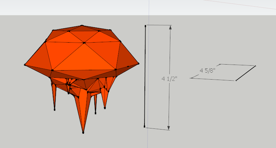276x148 pixels.
Task: Pick the rightmost vertex of the orange model
Action: [139, 64]
